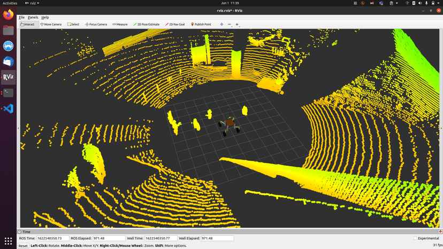Screen dimensions: 443x249
Task: Open the Help menu
Action: coord(45,18)
